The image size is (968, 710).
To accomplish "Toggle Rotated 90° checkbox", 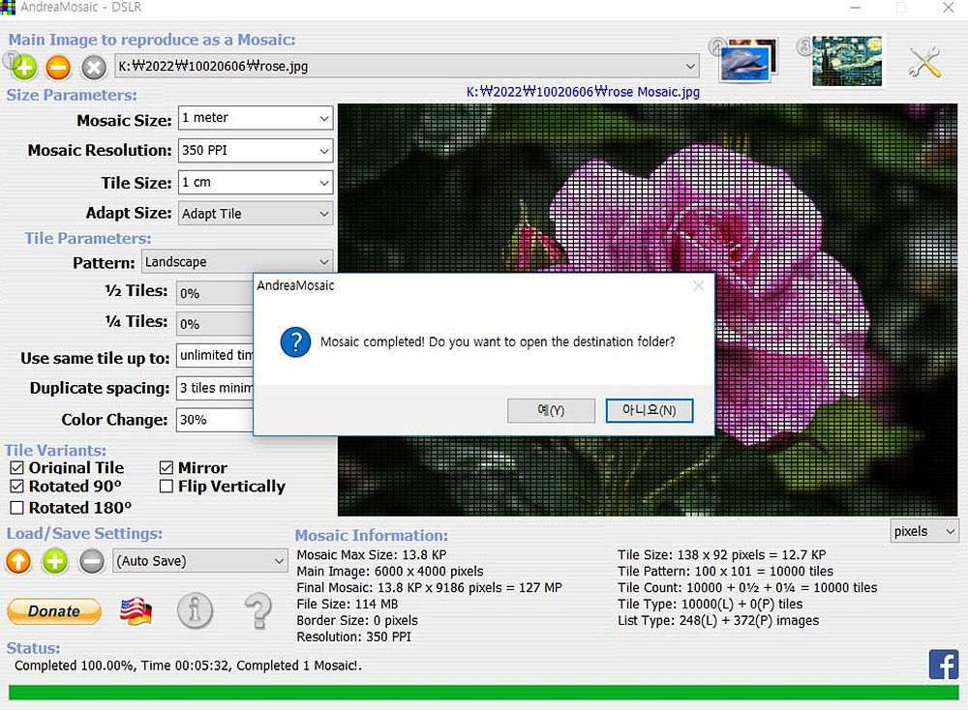I will 16,487.
